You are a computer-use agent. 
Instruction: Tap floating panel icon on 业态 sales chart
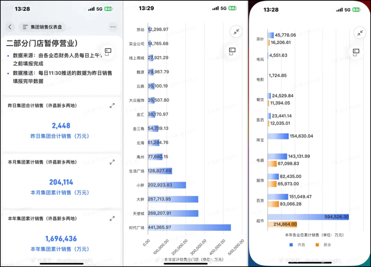click(356, 52)
